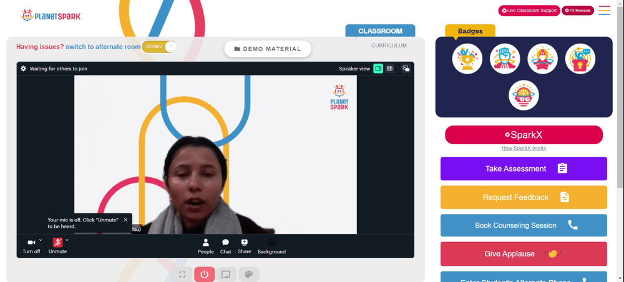This screenshot has height=282, width=624.
Task: Open the DEMO MATERIAL folder
Action: [268, 49]
